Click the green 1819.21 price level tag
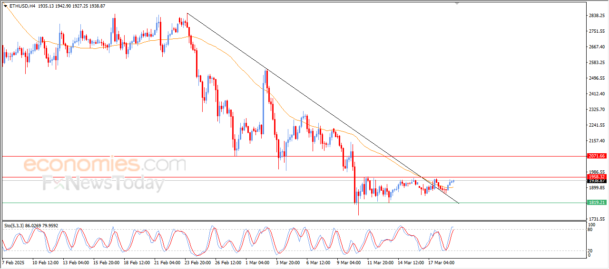 pos(596,203)
